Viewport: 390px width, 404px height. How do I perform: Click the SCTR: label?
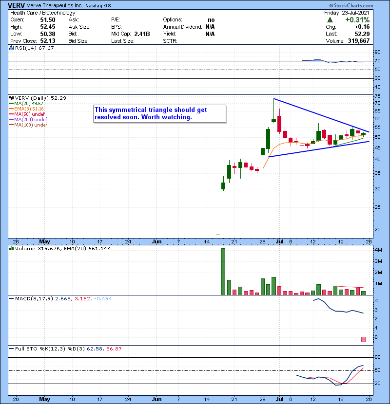[170, 41]
